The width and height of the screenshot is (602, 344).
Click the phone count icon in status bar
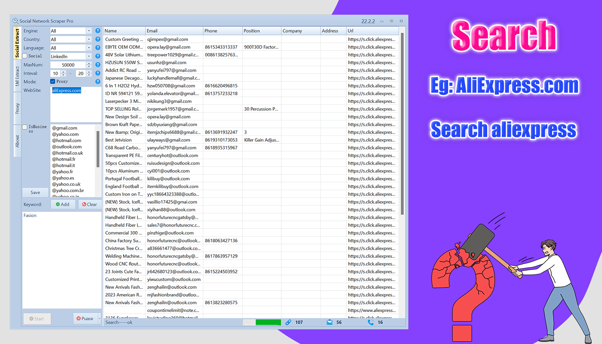[371, 322]
